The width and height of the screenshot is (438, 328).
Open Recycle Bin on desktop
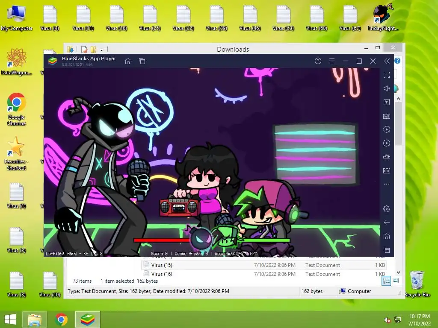pos(417,284)
